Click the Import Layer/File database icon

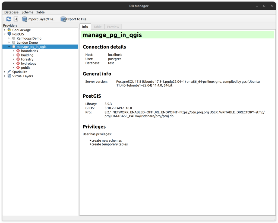24,19
